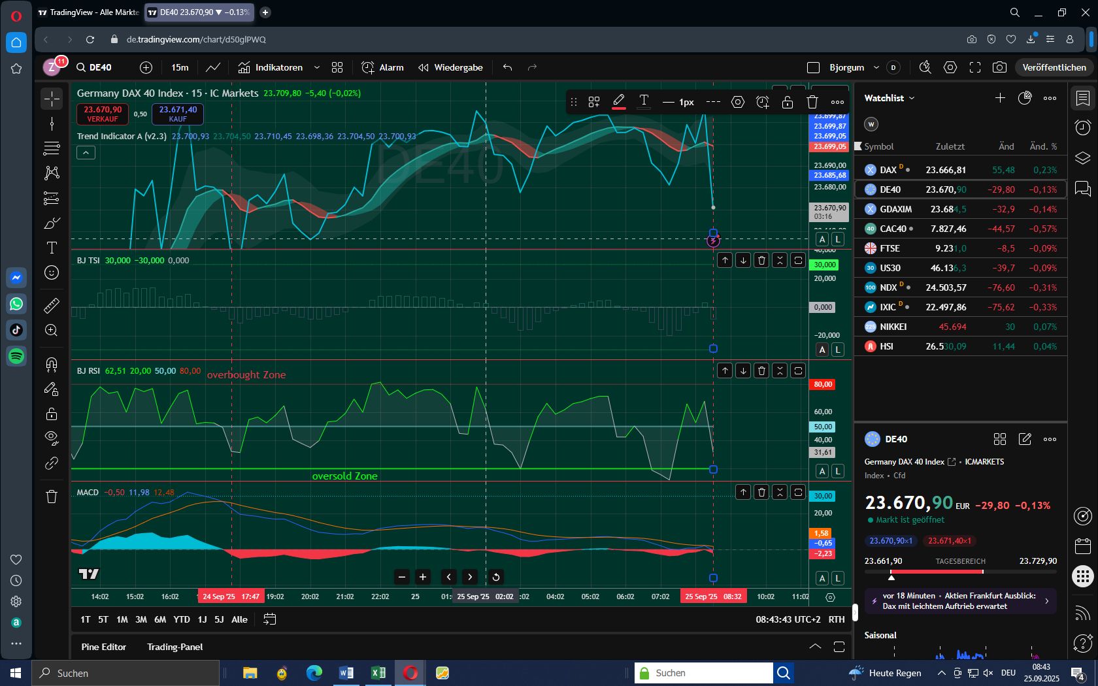Open the Pine Editor tab
Image resolution: width=1098 pixels, height=686 pixels.
103,647
